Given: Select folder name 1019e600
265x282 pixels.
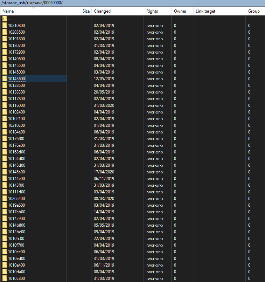Looking at the screenshot, I should coord(16,205).
